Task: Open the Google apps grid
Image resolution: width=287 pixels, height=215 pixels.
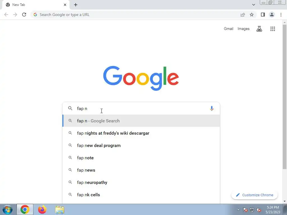Action: pyautogui.click(x=272, y=29)
